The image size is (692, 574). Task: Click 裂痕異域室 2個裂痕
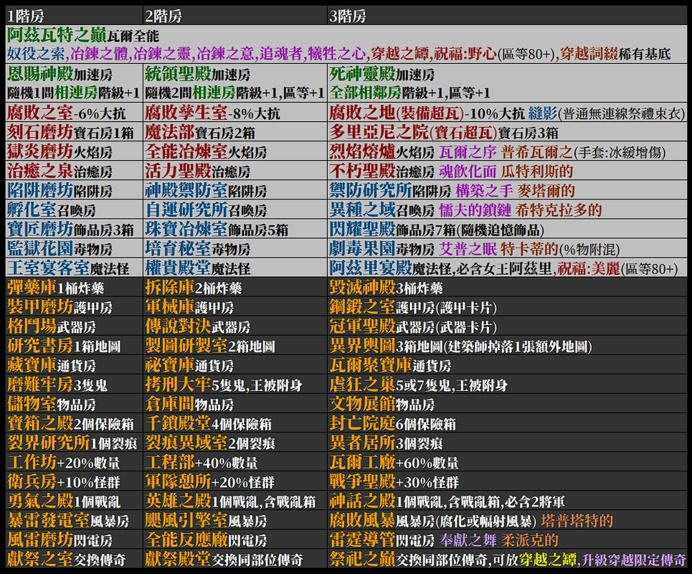(235, 443)
